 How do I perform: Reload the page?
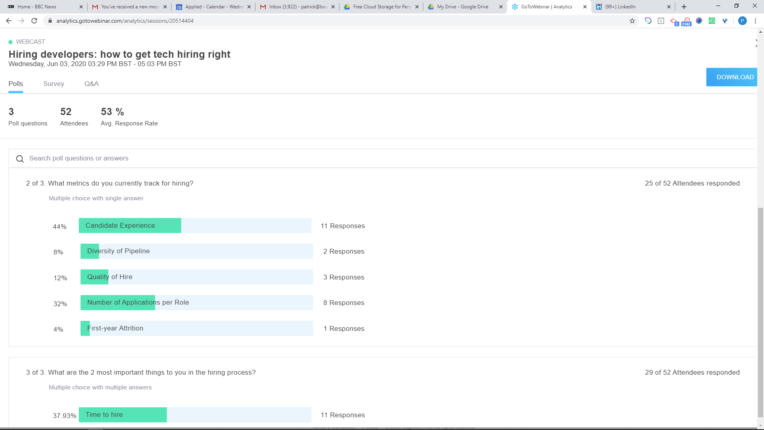point(34,21)
